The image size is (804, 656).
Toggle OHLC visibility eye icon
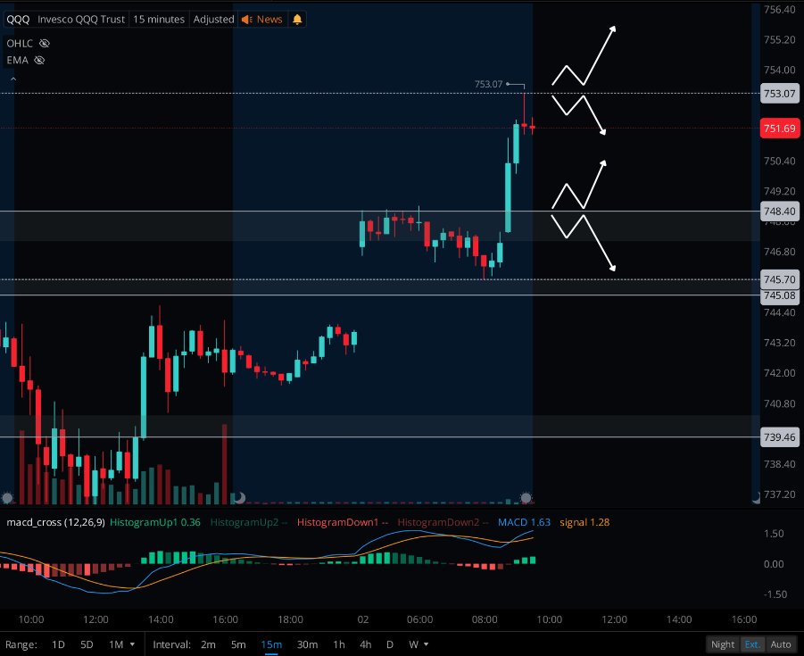(45, 44)
